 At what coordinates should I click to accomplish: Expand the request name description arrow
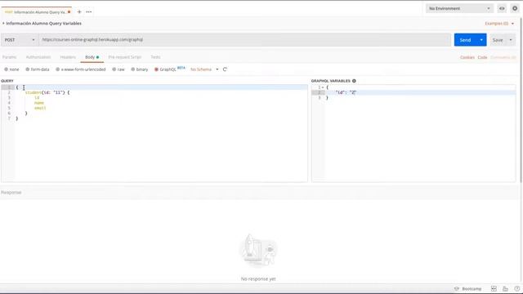pos(3,24)
